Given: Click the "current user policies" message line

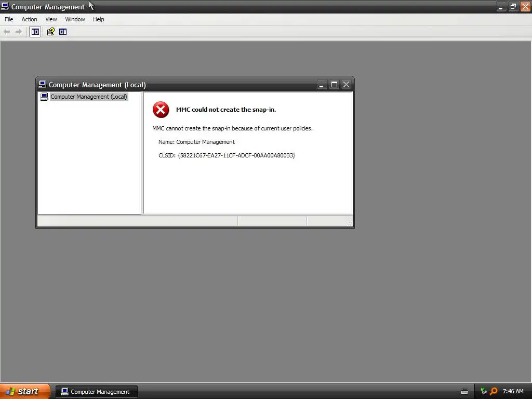Looking at the screenshot, I should pos(232,128).
